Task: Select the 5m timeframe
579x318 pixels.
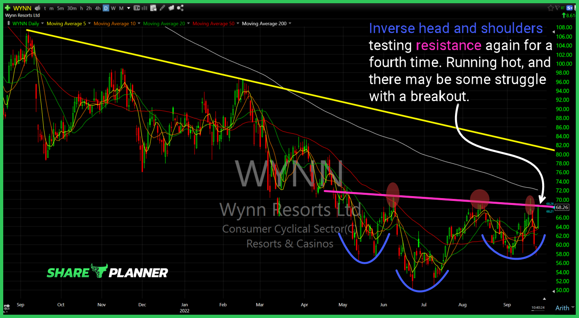Action: [60, 8]
